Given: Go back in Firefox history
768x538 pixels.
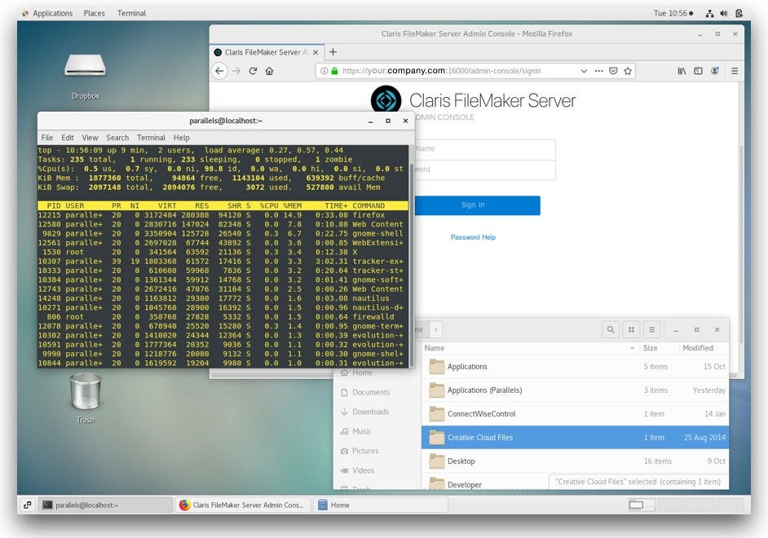Looking at the screenshot, I should (219, 71).
